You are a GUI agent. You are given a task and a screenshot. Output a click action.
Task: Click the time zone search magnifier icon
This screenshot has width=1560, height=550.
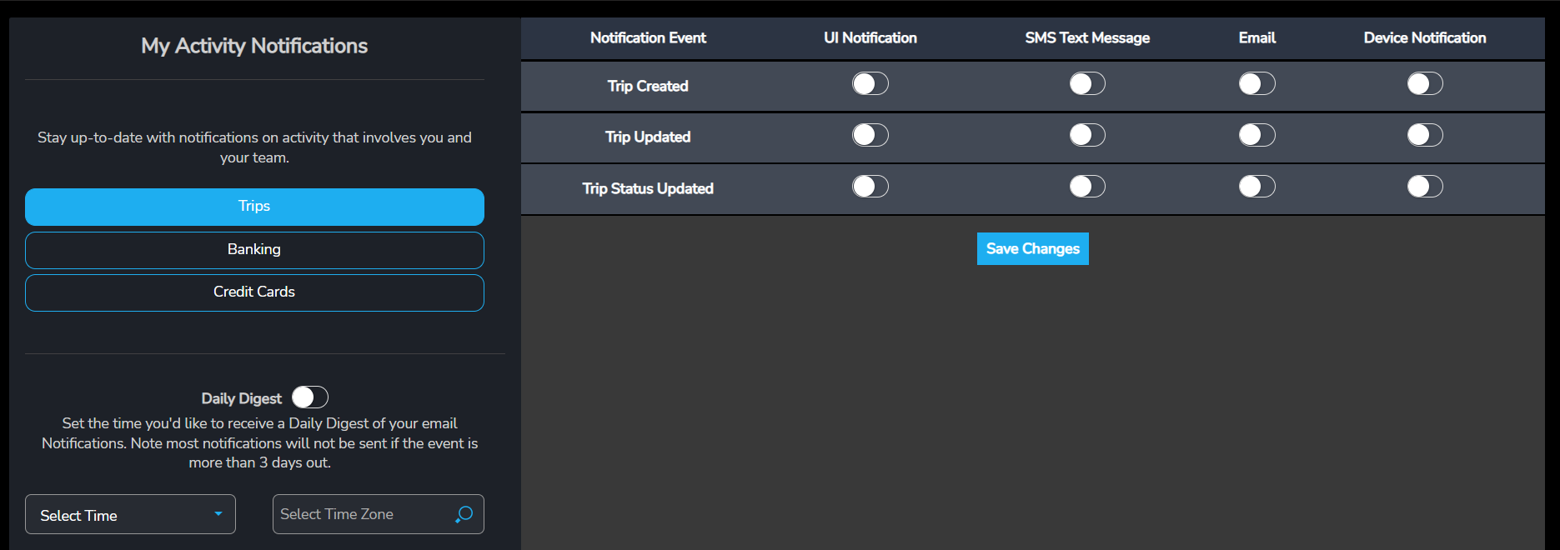click(464, 514)
